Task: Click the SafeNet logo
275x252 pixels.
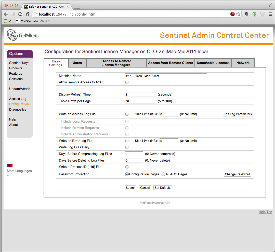Action: click(x=23, y=35)
